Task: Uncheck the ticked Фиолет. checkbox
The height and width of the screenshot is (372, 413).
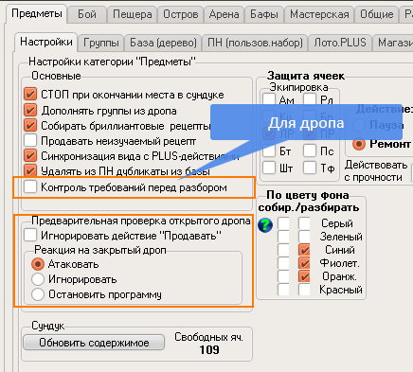Action: coord(304,263)
